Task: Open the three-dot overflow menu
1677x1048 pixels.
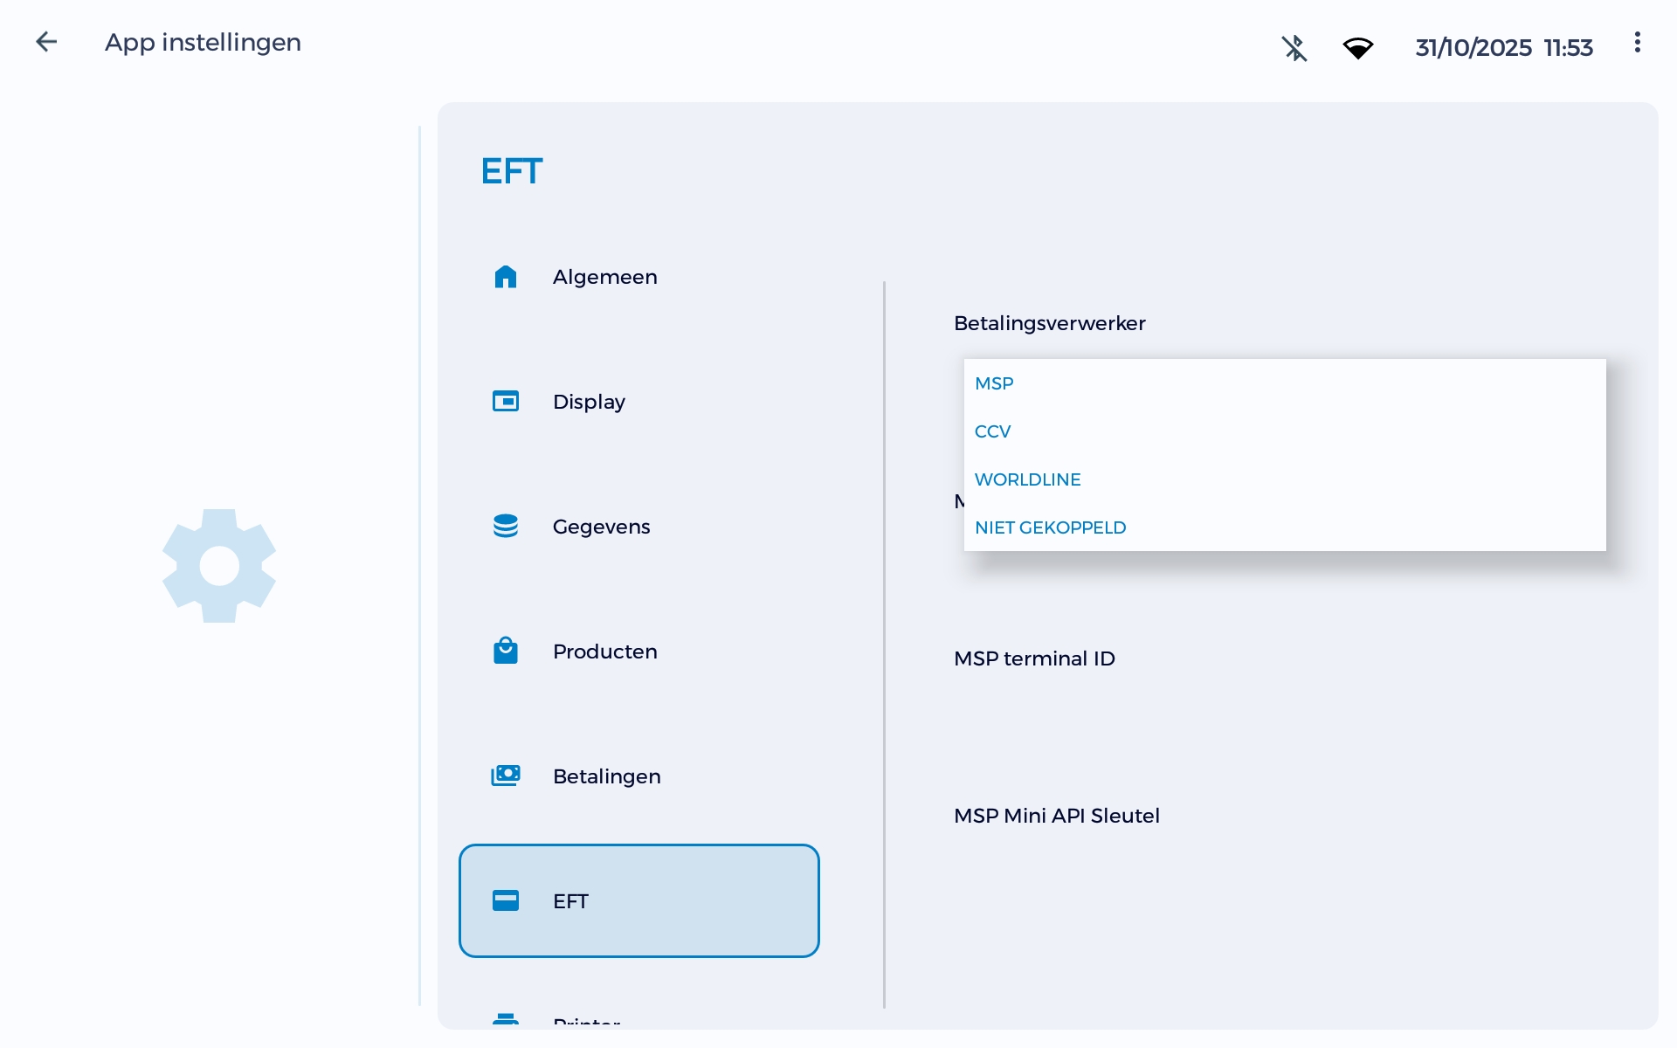Action: coord(1638,42)
